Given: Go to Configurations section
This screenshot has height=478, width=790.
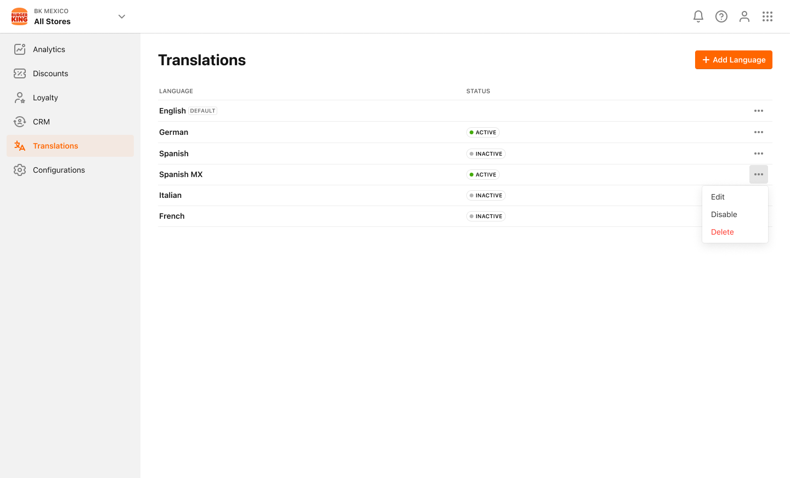Looking at the screenshot, I should click(70, 170).
